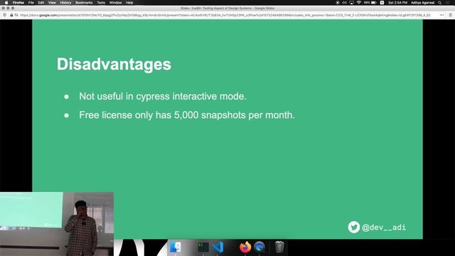Click the speaker camera video thumbnail
Image resolution: width=455 pixels, height=256 pixels.
57,224
